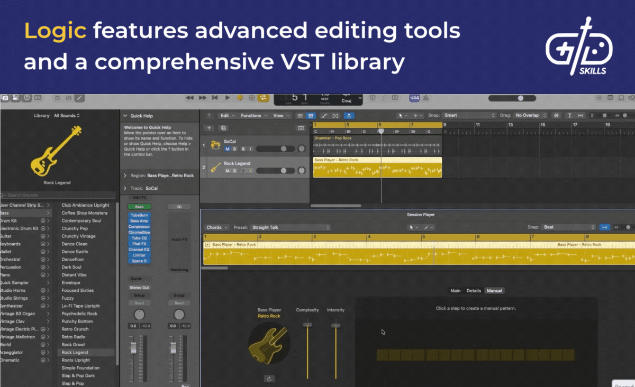
Task: Open the ChromaGlow plugin slot
Action: 139,233
